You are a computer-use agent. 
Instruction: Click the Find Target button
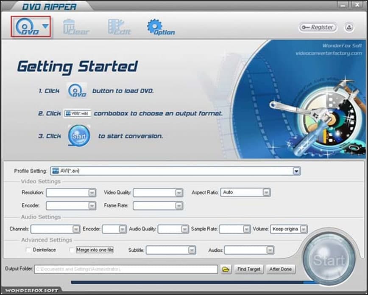pos(248,269)
